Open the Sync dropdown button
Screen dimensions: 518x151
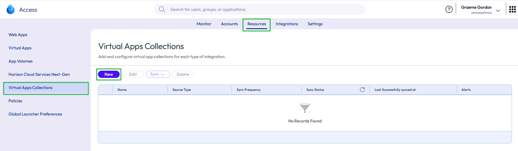[x=158, y=74]
